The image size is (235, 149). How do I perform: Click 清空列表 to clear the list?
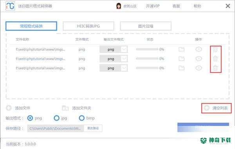click(x=220, y=108)
